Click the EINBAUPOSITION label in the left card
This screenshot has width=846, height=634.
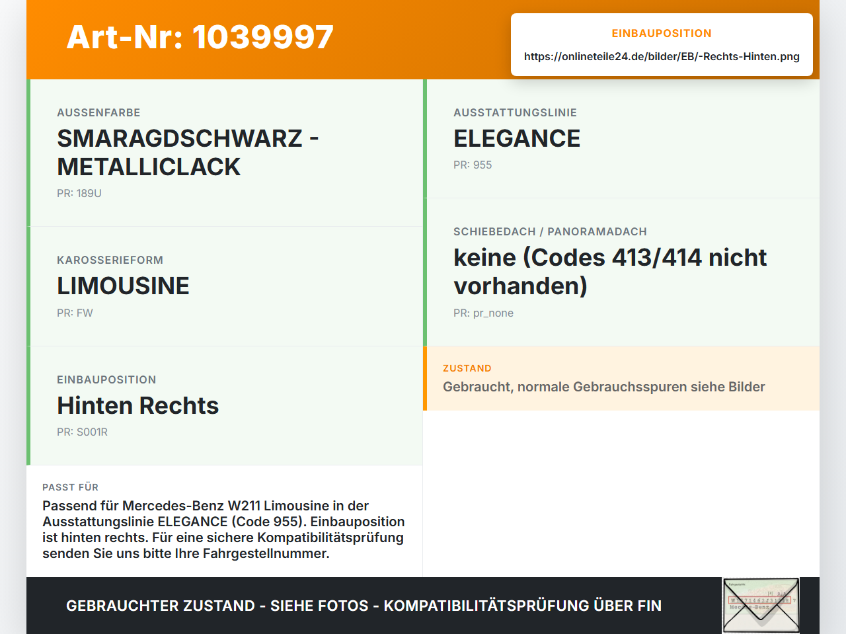coord(106,379)
